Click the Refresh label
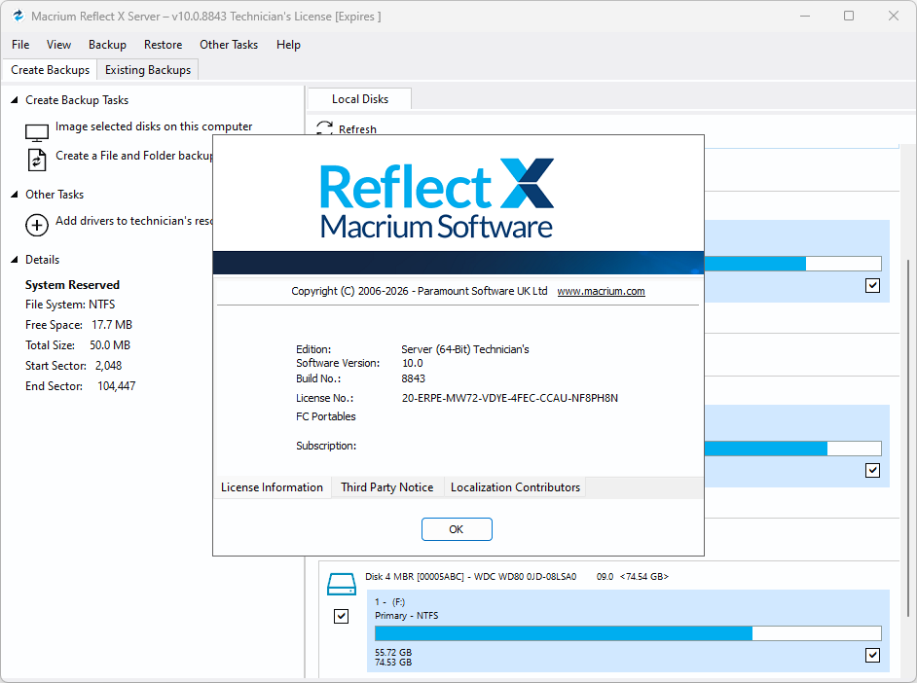917x683 pixels. tap(357, 129)
